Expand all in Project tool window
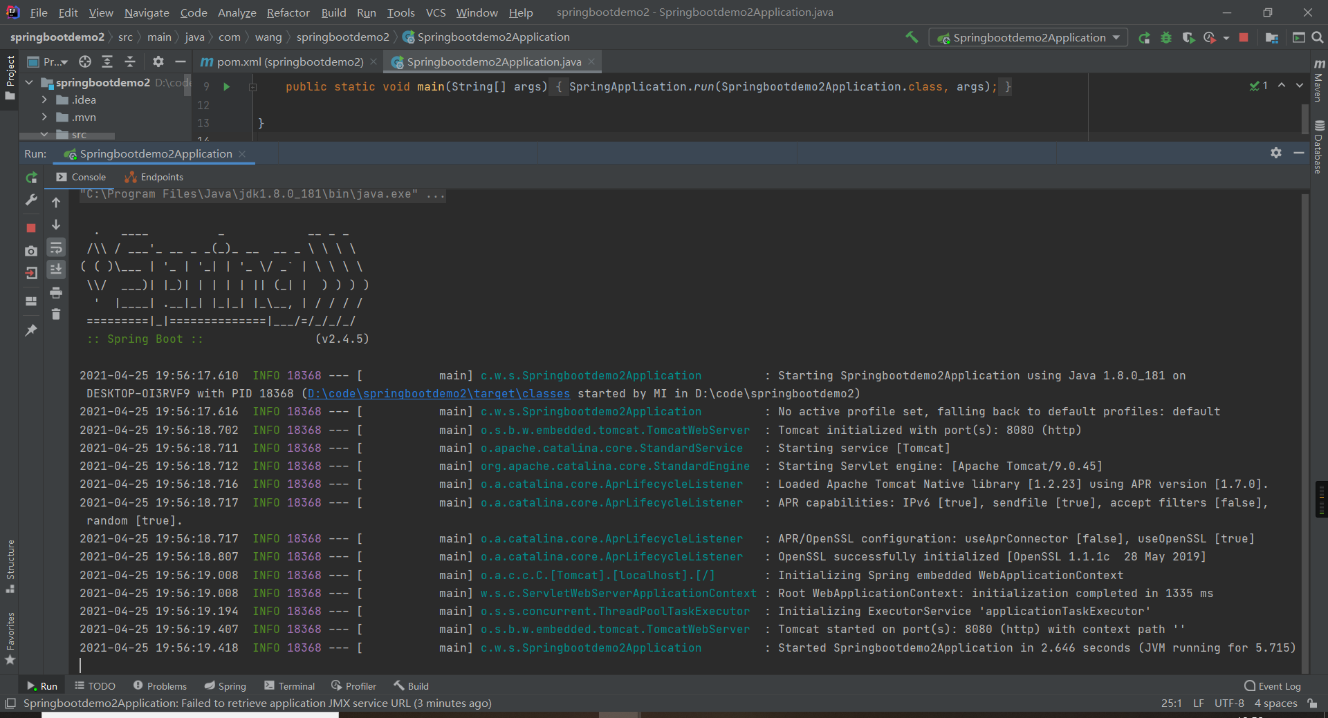The height and width of the screenshot is (718, 1328). (107, 62)
